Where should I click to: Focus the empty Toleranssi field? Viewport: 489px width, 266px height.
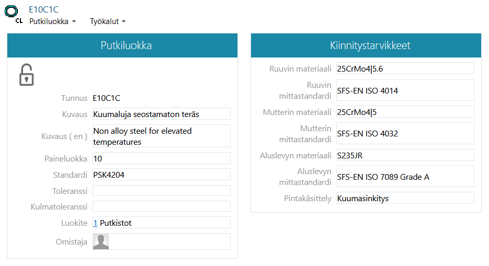coord(161,191)
